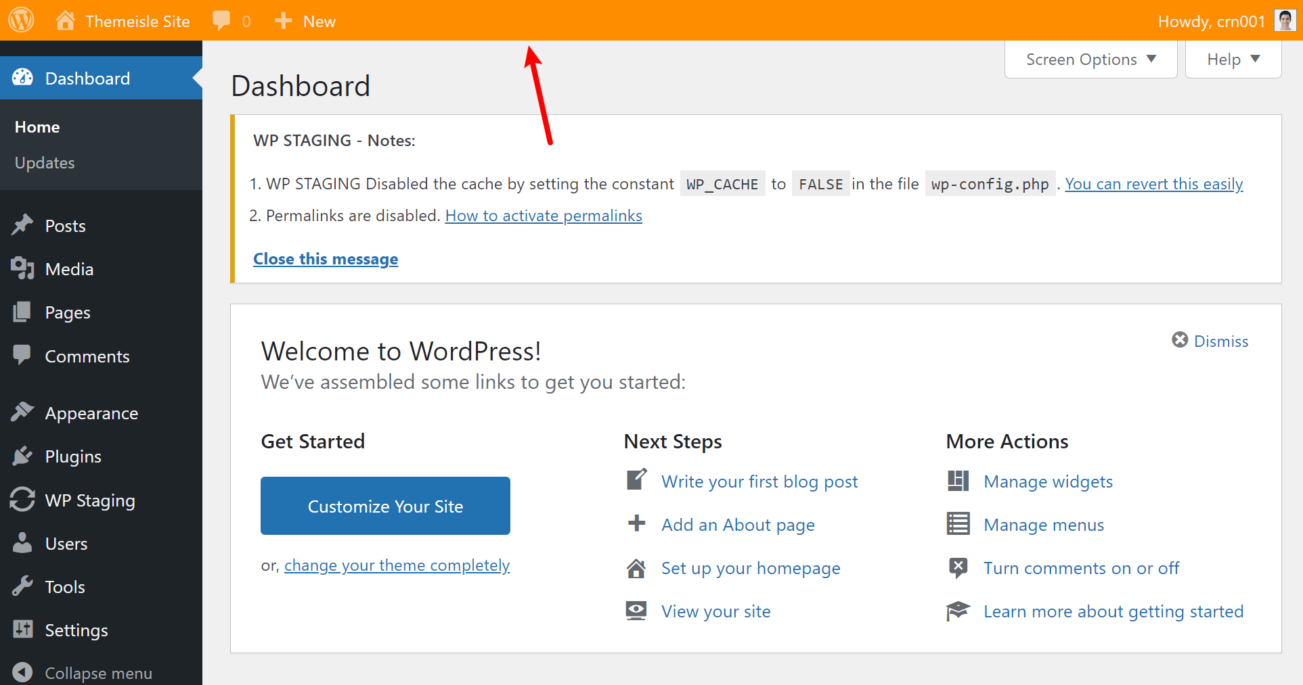Expand the Help dropdown
Viewport: 1303px width, 685px height.
coord(1232,59)
